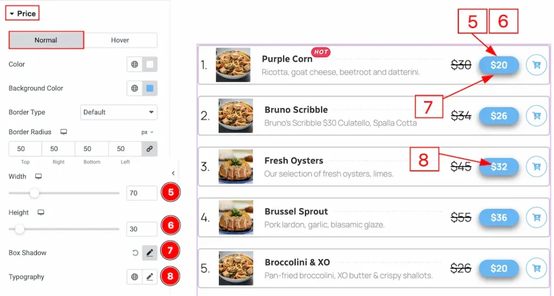The height and width of the screenshot is (296, 554).
Task: Click the Height slider handle
Action: pyautogui.click(x=19, y=229)
